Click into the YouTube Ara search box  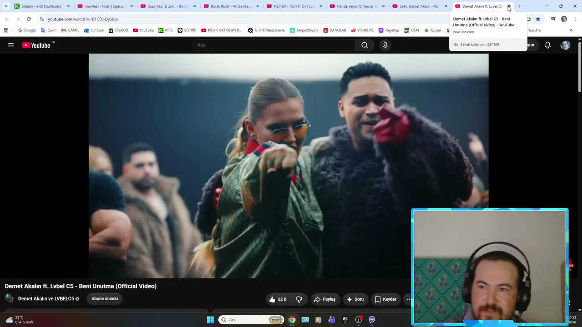point(274,45)
